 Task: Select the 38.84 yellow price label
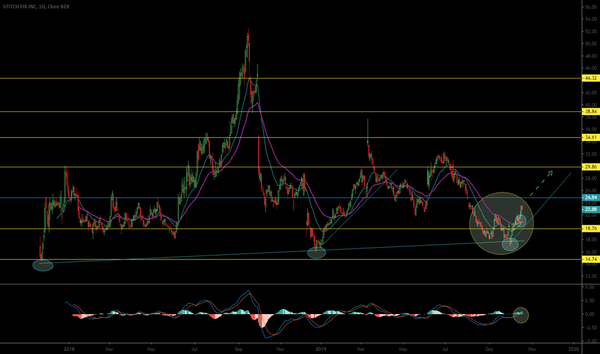(x=590, y=111)
